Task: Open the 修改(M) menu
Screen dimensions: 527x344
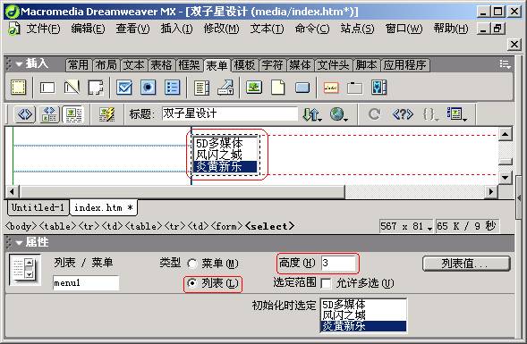Action: click(x=221, y=29)
